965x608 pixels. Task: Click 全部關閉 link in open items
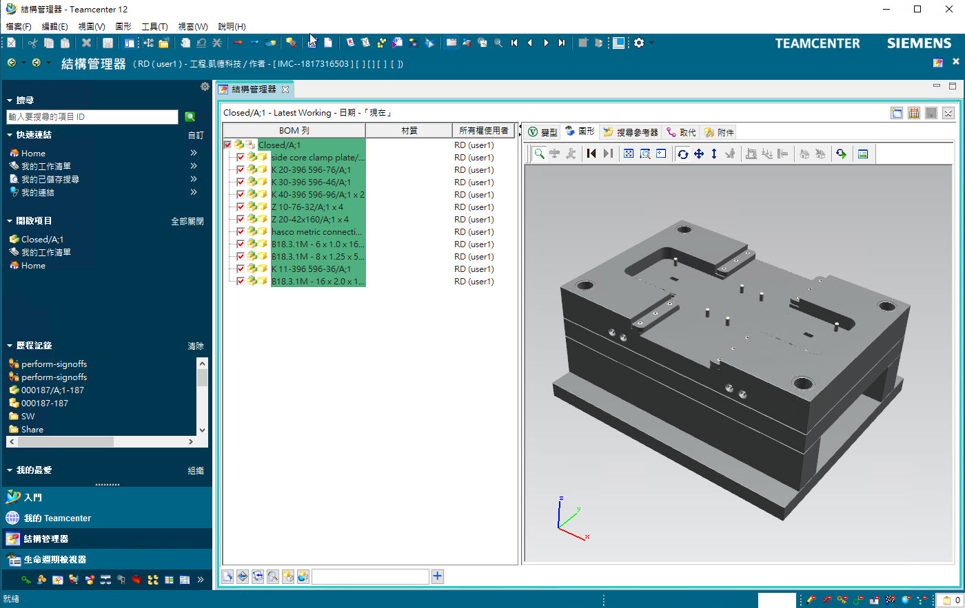187,222
